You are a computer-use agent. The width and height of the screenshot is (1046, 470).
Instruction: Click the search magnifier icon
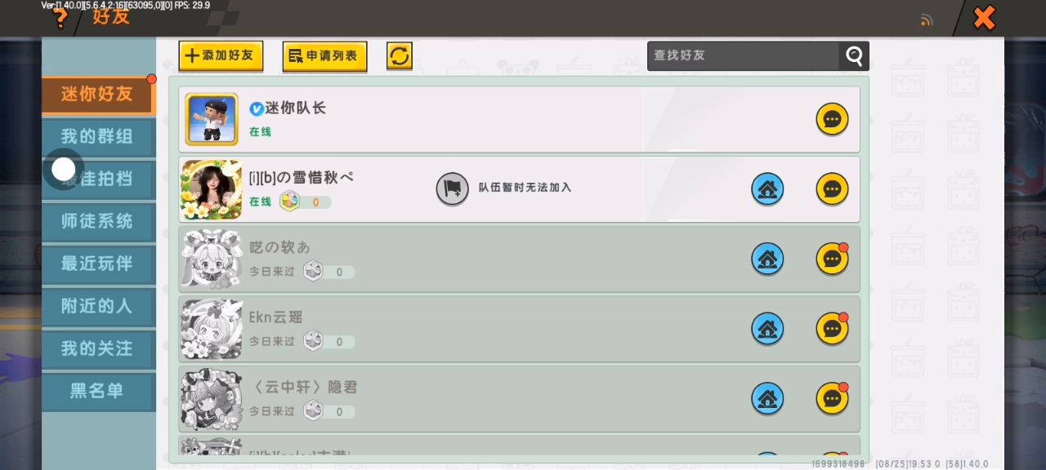[x=854, y=55]
